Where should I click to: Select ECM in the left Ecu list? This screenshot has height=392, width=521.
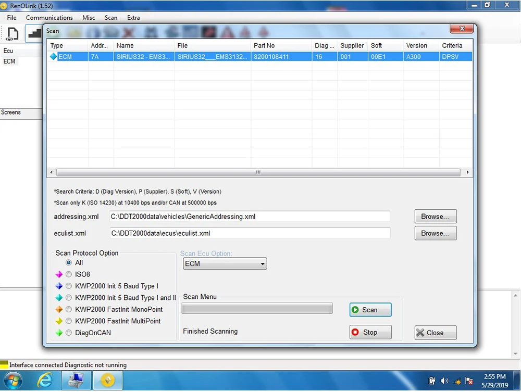(x=9, y=61)
